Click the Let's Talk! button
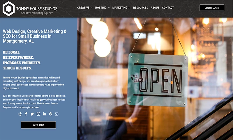Screen dimensions: 233x140 tap(38, 125)
